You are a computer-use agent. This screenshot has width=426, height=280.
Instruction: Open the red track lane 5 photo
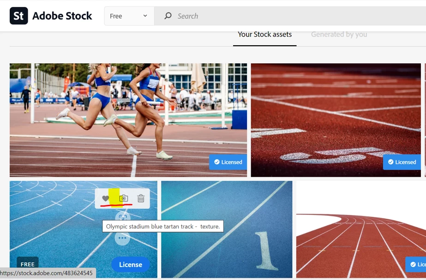336,120
